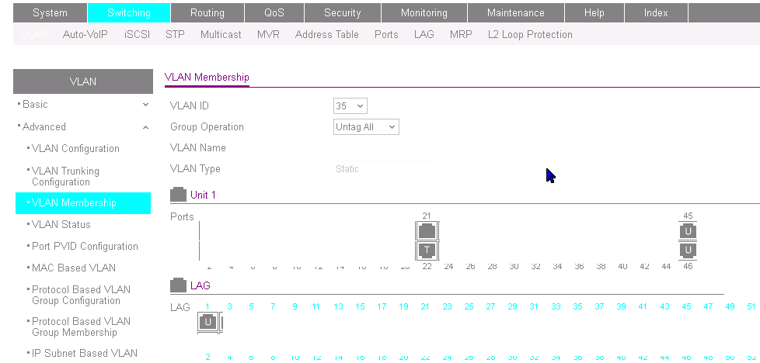Click the VLAN sidebar header
Viewport: 760px width, 363px height.
point(83,81)
